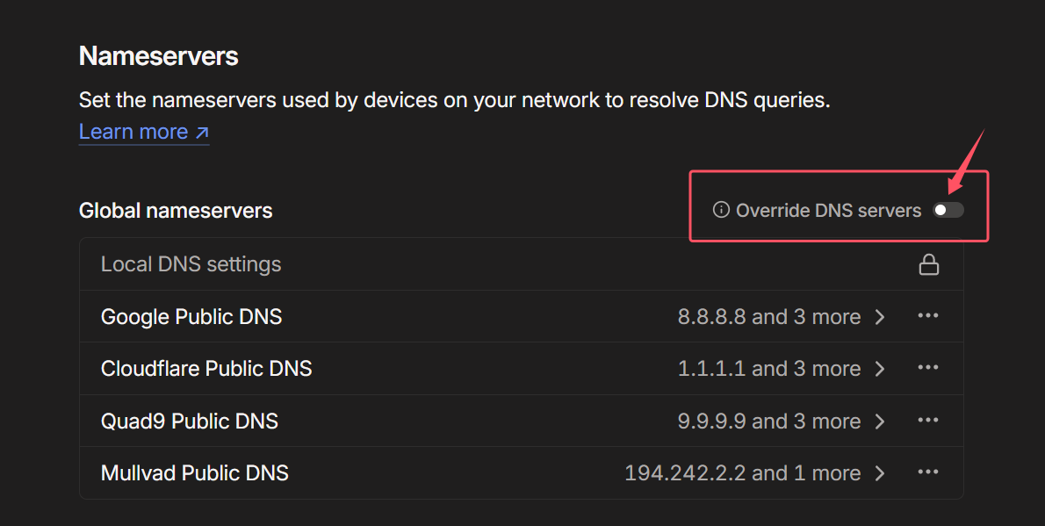This screenshot has height=526, width=1045.
Task: Select the Google Public DNS entry name
Action: point(191,317)
